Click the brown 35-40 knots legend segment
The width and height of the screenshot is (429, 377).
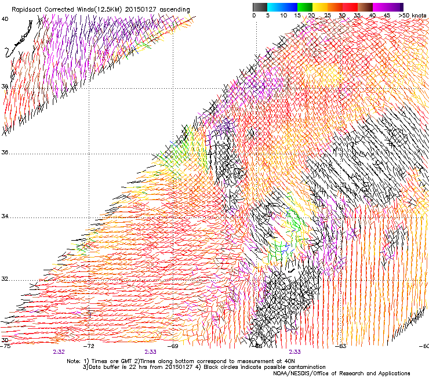[365, 7]
